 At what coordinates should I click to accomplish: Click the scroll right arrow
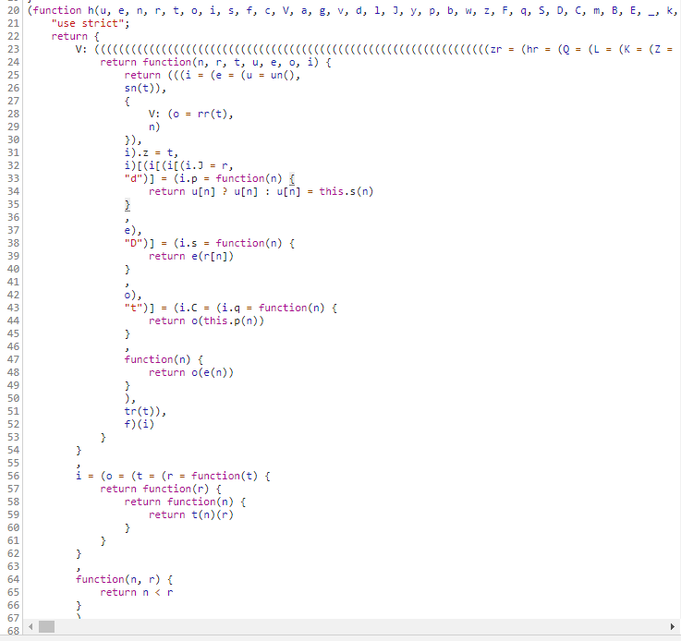tap(673, 626)
